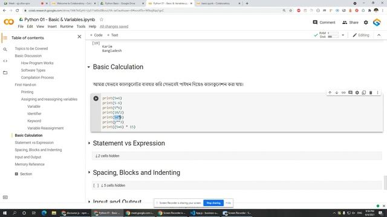Hide the screen sharing bar

coord(229,203)
